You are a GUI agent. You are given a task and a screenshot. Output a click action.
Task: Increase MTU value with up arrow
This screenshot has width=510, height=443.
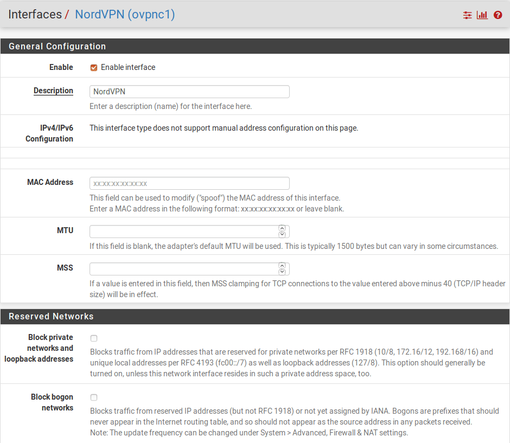point(282,229)
